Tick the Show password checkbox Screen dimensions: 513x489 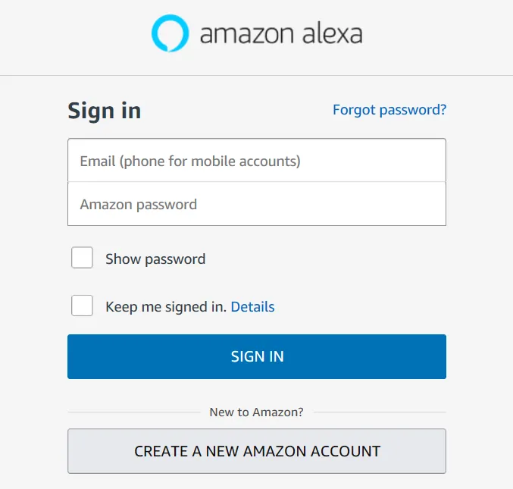coord(82,258)
